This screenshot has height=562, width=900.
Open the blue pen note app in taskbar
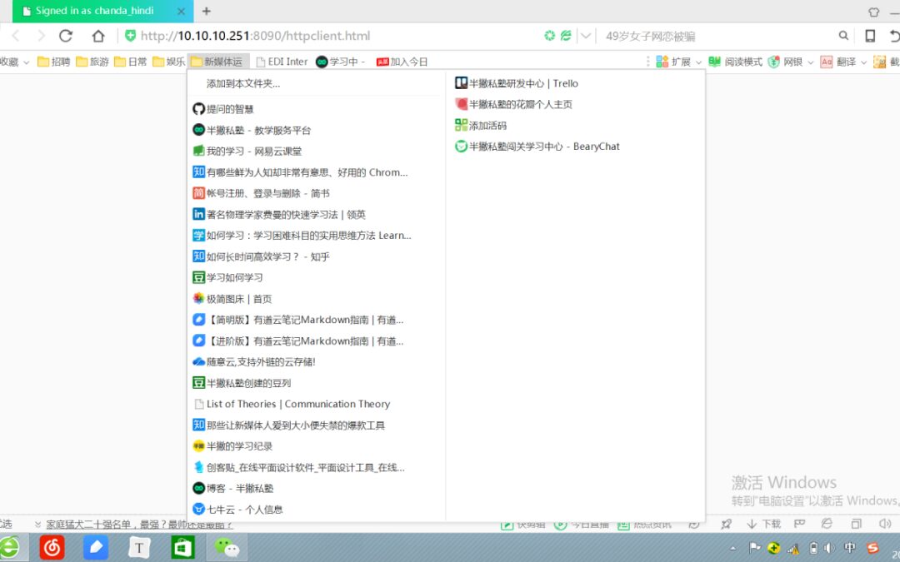click(x=96, y=548)
